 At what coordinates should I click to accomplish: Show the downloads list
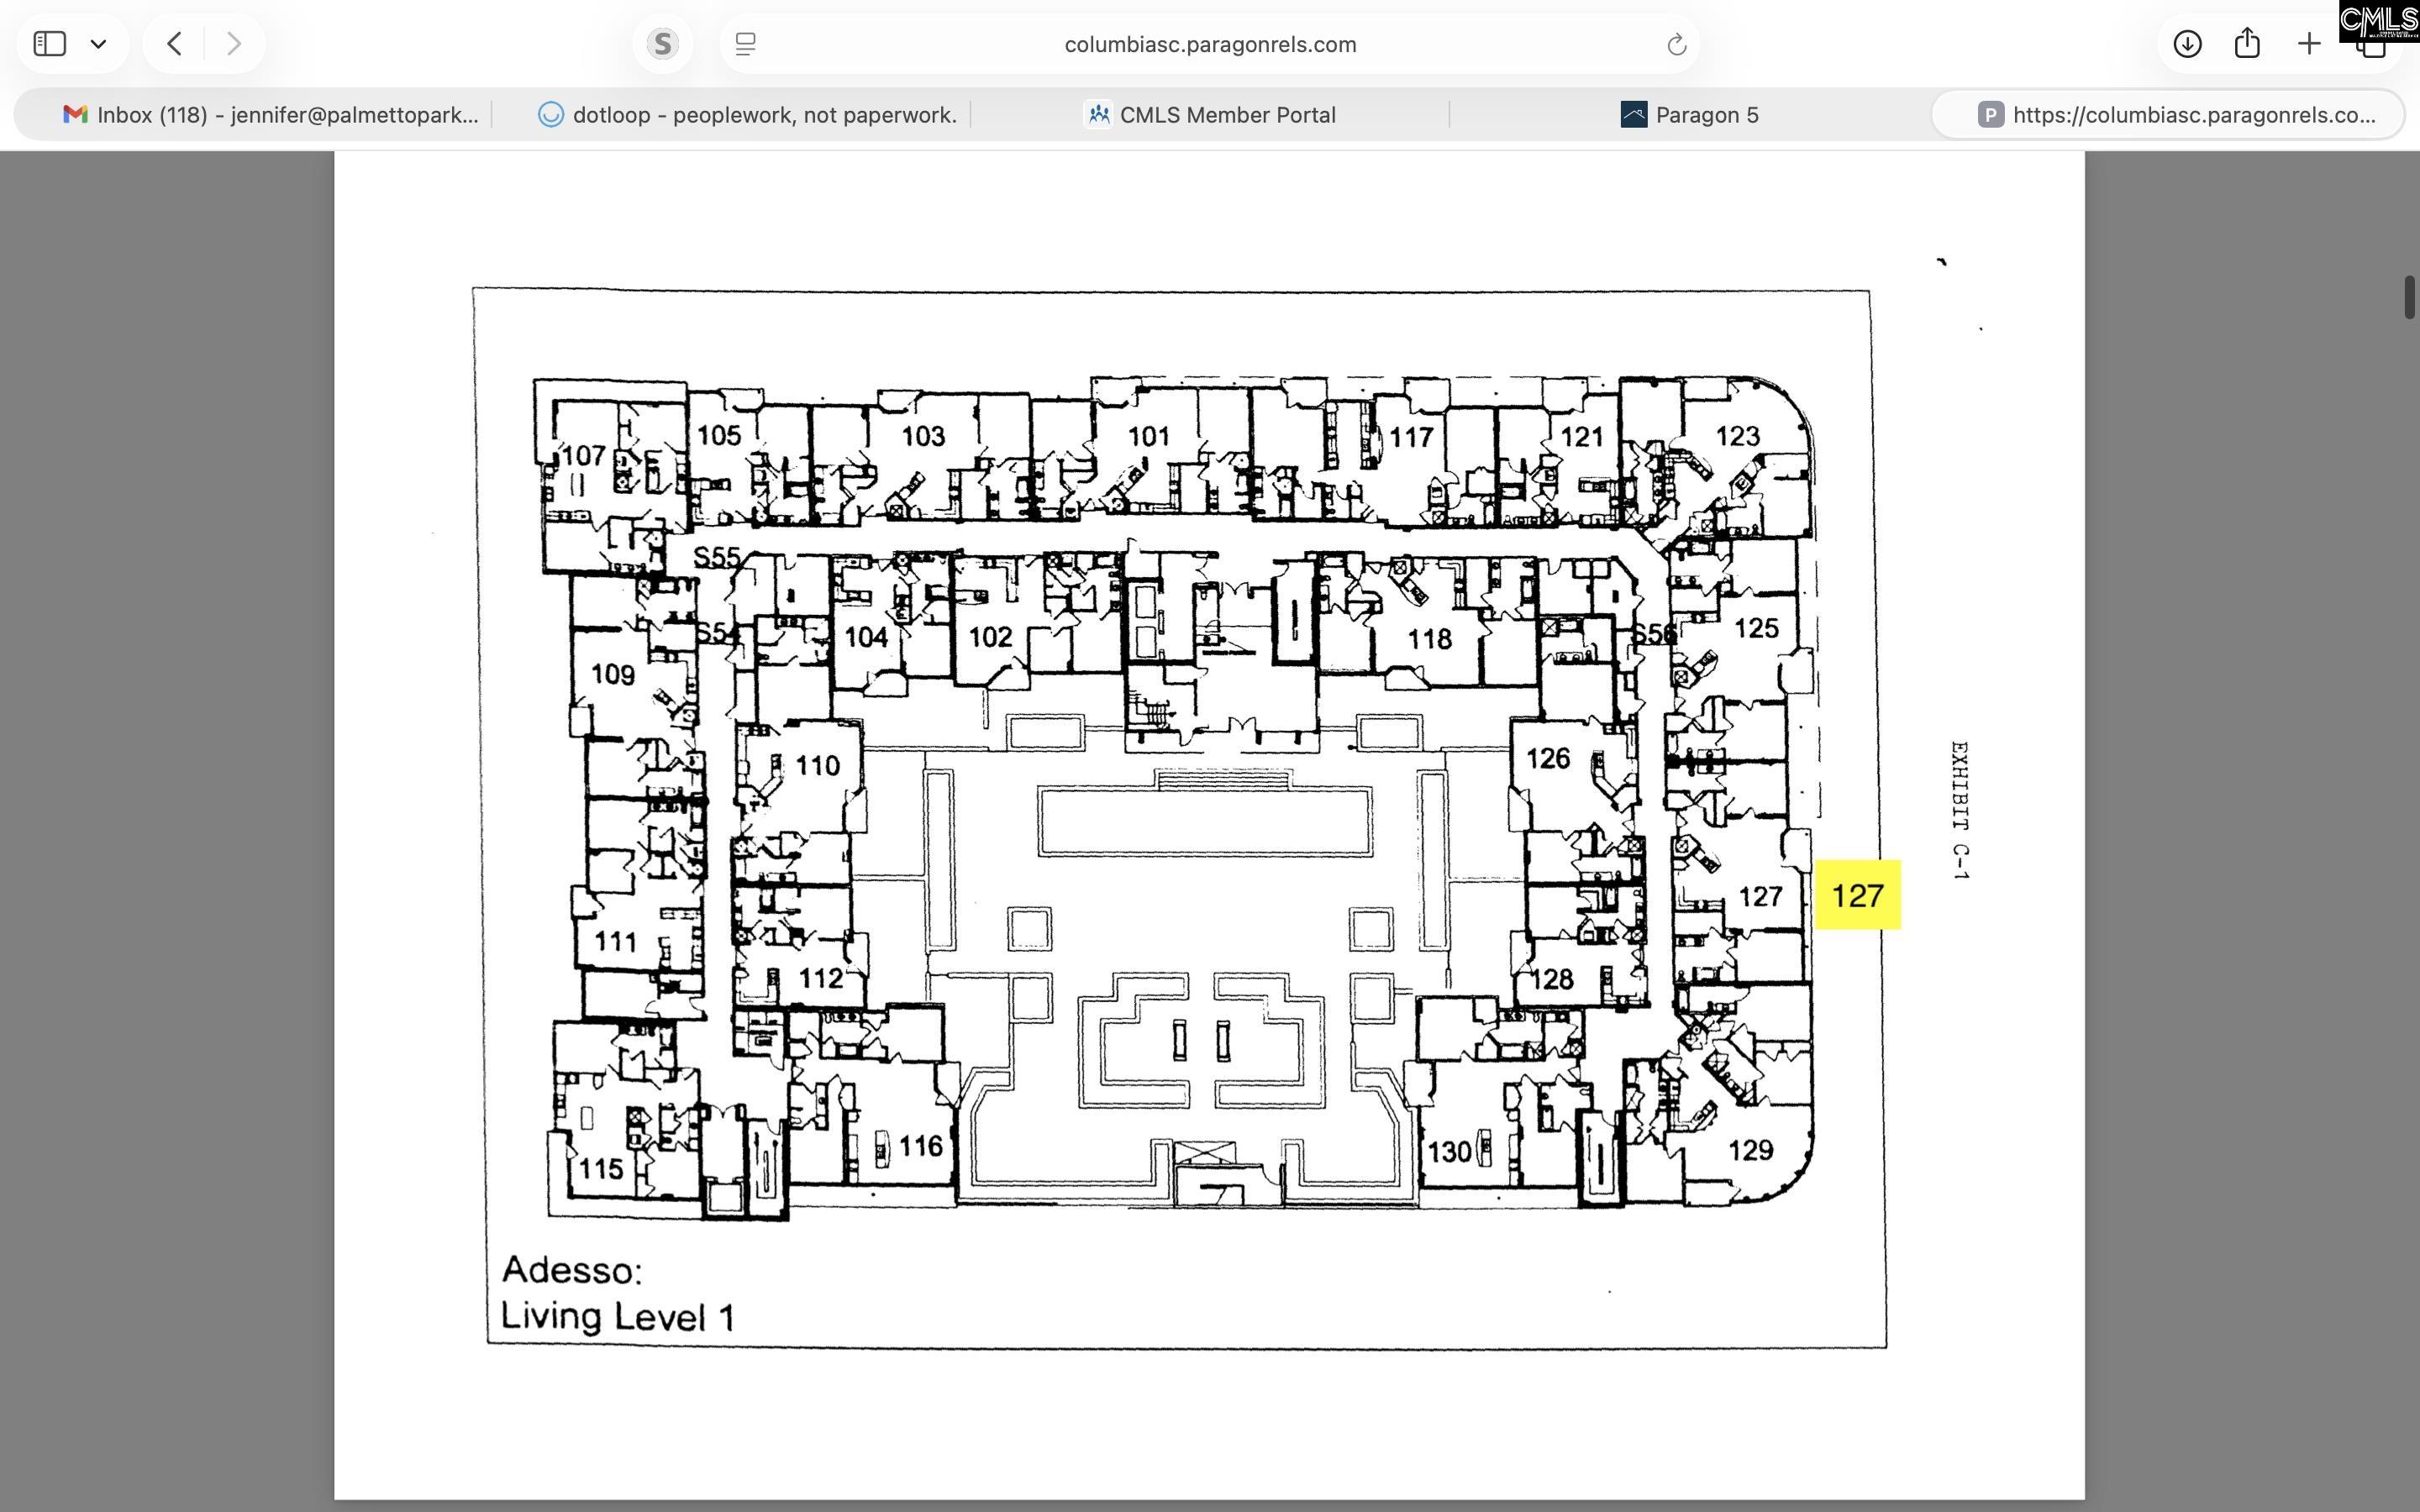[x=2187, y=44]
